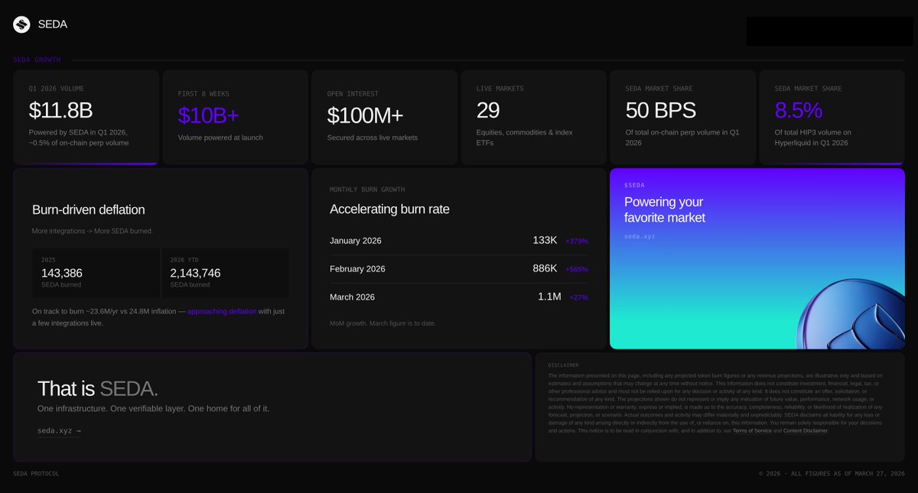Click the +565% growth figure
This screenshot has height=493, width=918.
577,270
